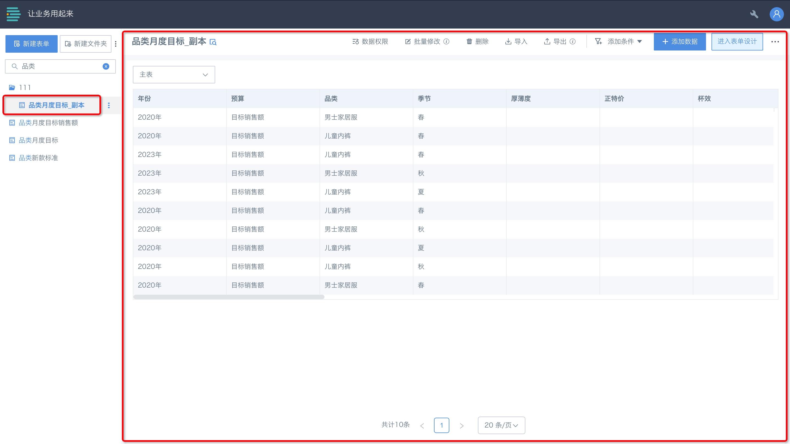Click the ellipsis menu at top right
The height and width of the screenshot is (444, 790).
click(x=775, y=42)
